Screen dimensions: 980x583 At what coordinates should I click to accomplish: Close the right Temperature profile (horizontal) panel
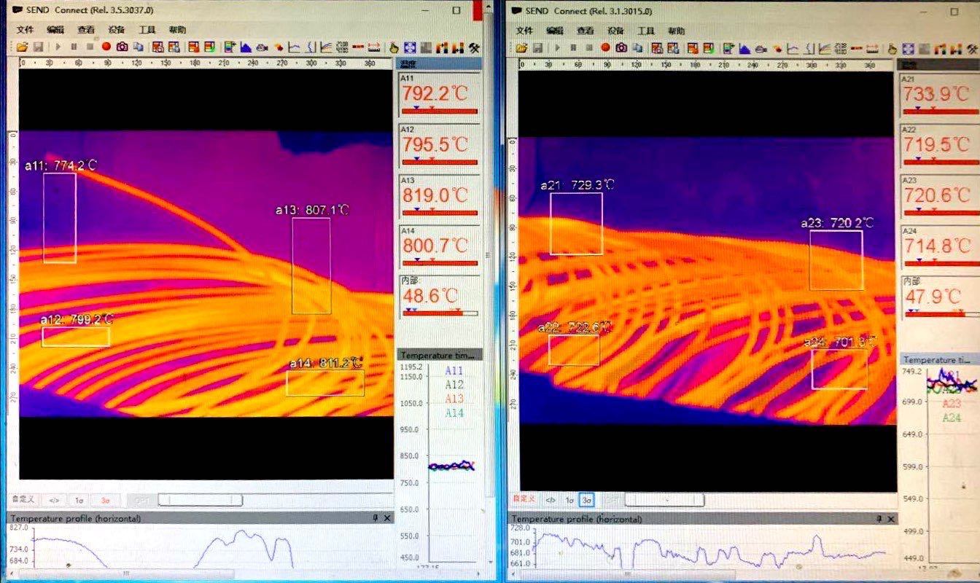click(x=890, y=519)
